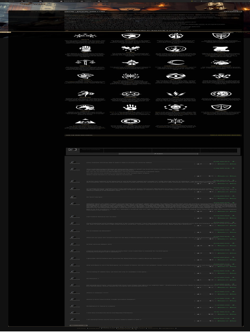Open Kelemvor's skeletal arm holding scales icon

85,62
